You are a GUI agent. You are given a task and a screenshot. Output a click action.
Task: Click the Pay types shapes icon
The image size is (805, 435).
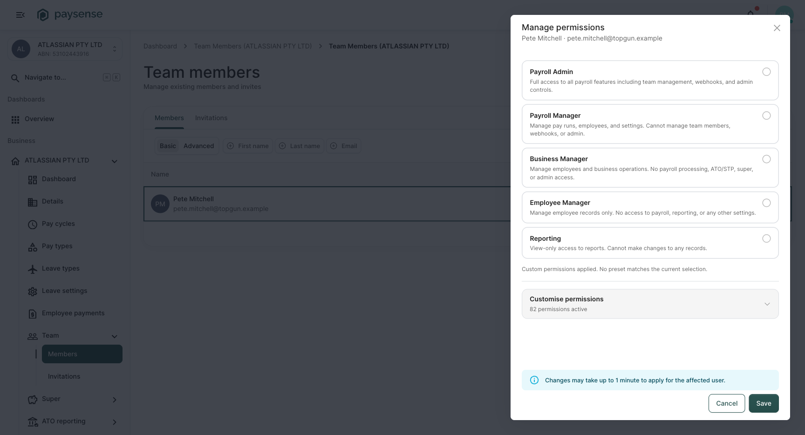(33, 247)
